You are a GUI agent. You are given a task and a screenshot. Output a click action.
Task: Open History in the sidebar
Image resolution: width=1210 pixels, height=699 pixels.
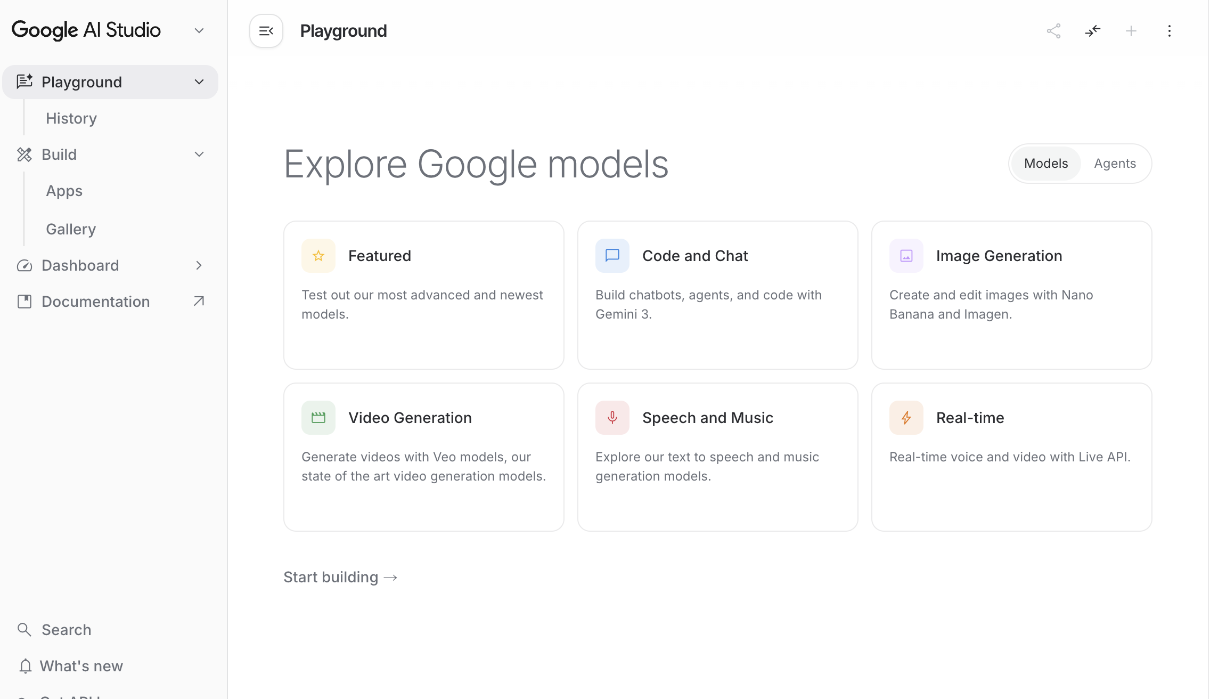tap(71, 118)
